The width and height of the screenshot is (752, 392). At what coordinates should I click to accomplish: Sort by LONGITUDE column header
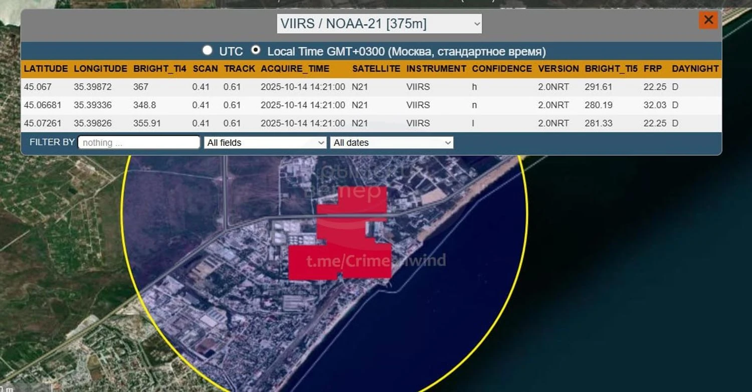click(x=100, y=69)
